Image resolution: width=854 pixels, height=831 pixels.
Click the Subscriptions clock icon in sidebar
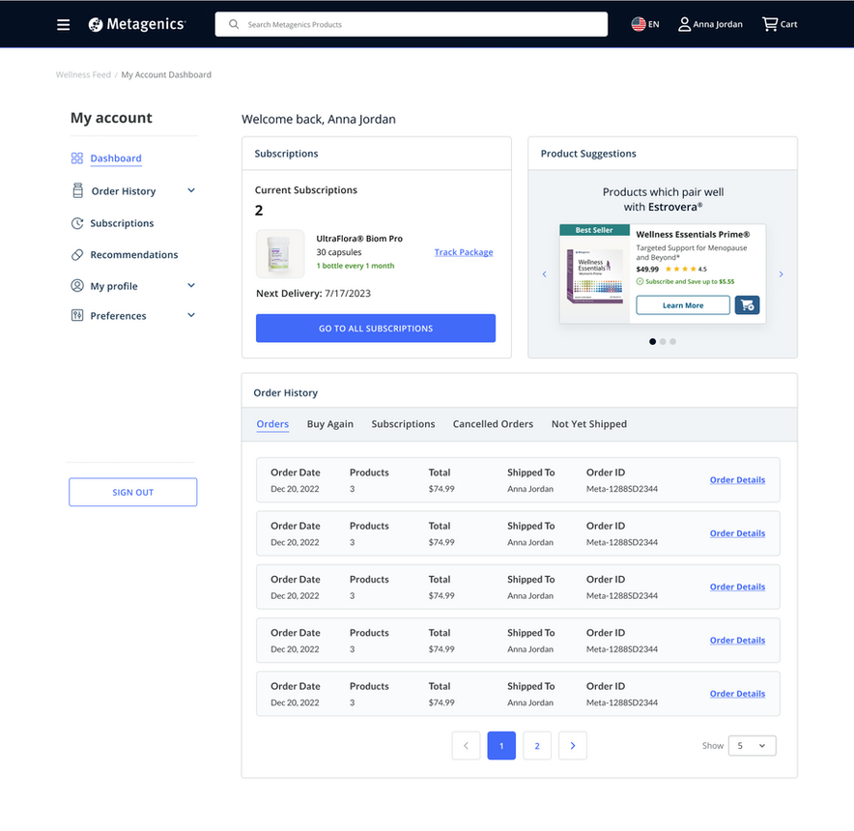[x=77, y=223]
